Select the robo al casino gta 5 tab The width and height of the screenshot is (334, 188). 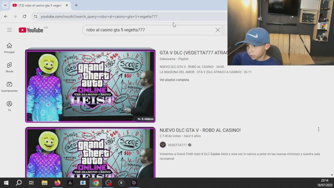[x=40, y=5]
